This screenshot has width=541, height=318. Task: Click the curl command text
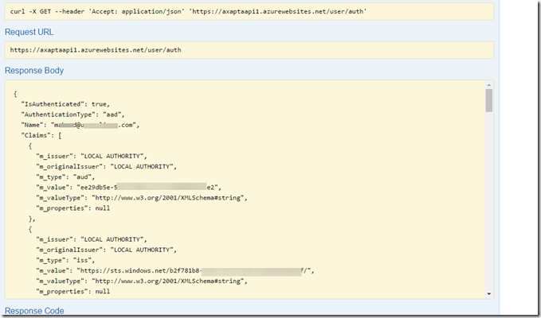188,11
